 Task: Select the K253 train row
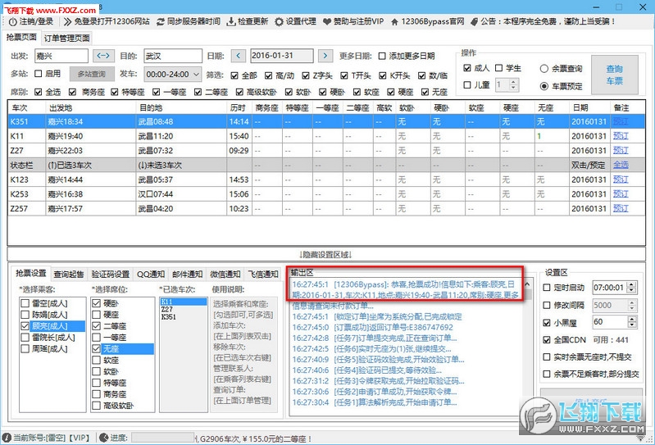coord(325,194)
